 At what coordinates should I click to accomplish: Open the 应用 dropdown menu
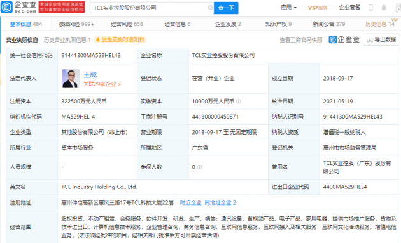point(288,8)
